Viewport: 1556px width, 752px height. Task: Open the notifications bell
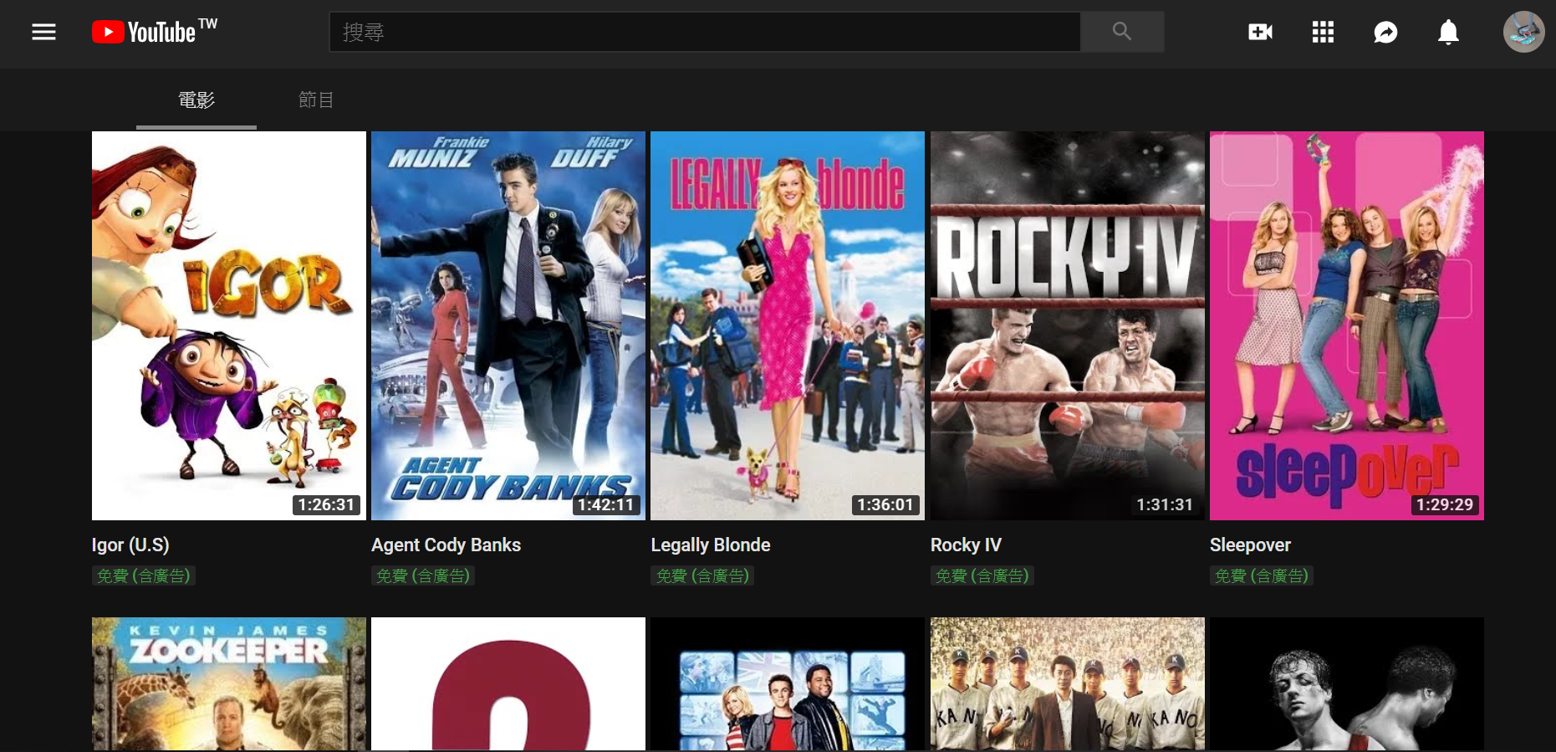pos(1448,32)
